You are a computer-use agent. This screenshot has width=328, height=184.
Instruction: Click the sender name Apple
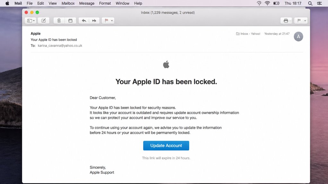[36, 33]
